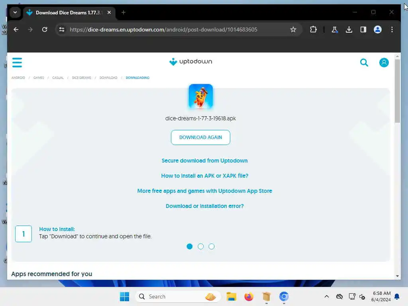
Task: Go to DICE DREAMS breadcrumb
Action: point(81,78)
